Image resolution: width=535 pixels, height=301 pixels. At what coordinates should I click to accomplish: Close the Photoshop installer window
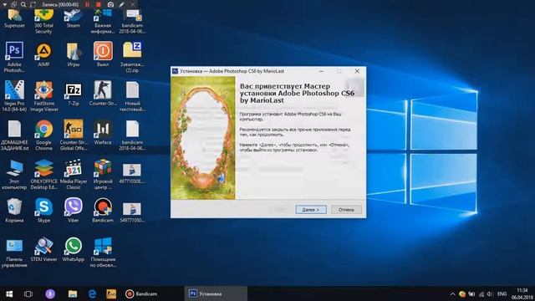[x=357, y=71]
